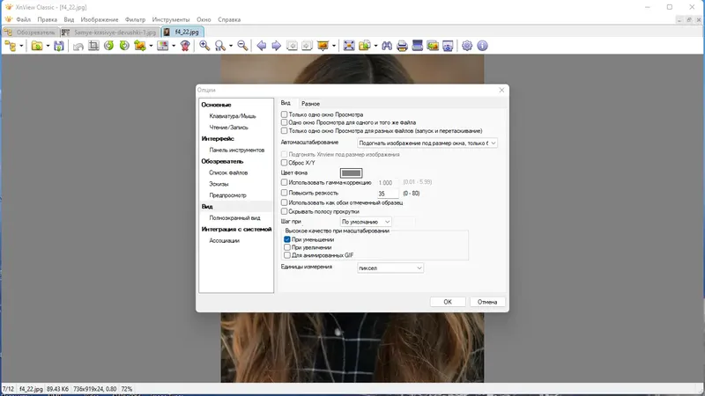Screen dimensions: 705x396
Task: Expand the batch convert dropdown arrow
Action: [375, 46]
